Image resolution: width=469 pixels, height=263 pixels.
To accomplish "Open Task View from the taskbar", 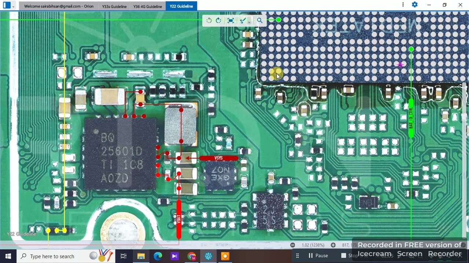I will 123,256.
